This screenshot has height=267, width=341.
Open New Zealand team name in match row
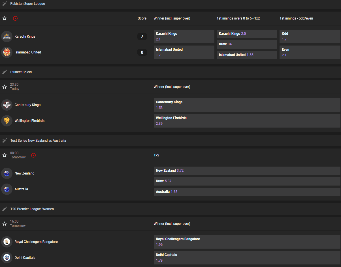point(24,173)
